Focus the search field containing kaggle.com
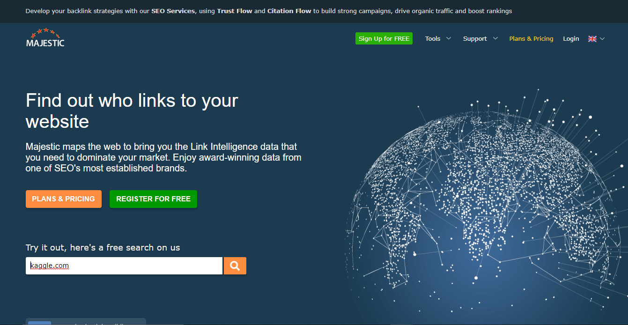This screenshot has width=628, height=325. (124, 266)
